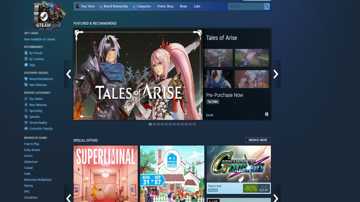
Task: Click the By Curators icon
Action: click(26, 59)
